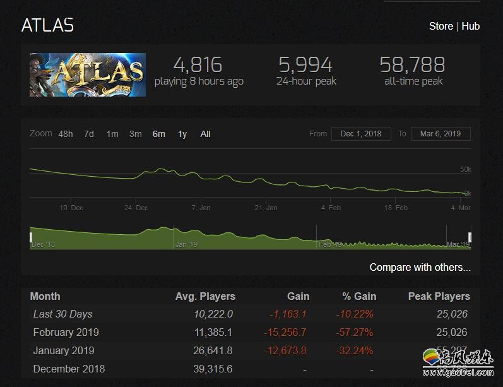Click the Jan '19 navigator marker

click(186, 244)
